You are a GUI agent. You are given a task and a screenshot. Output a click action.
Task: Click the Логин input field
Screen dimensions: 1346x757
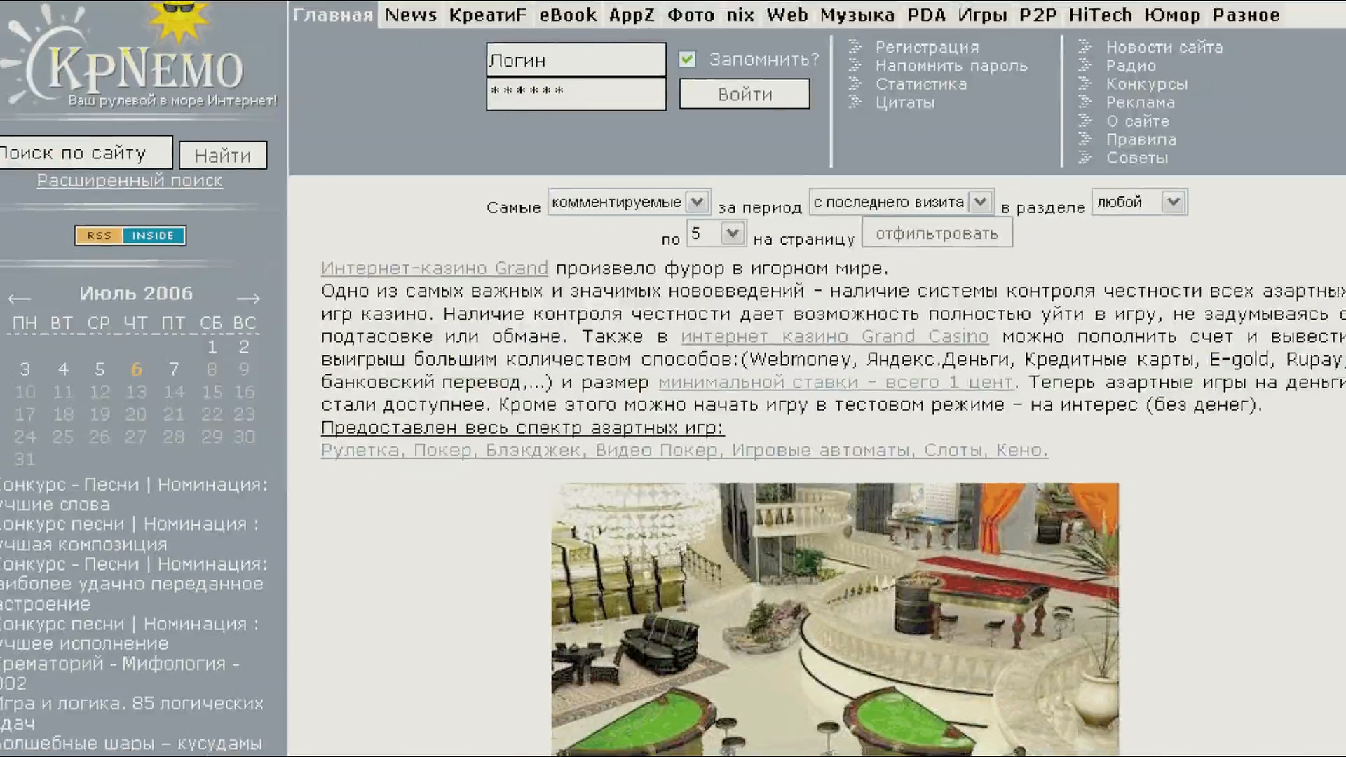576,60
